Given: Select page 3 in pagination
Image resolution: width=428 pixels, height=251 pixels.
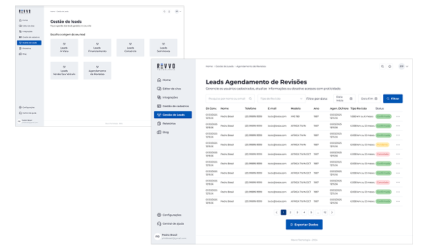Looking at the screenshot, I should coord(297,212).
